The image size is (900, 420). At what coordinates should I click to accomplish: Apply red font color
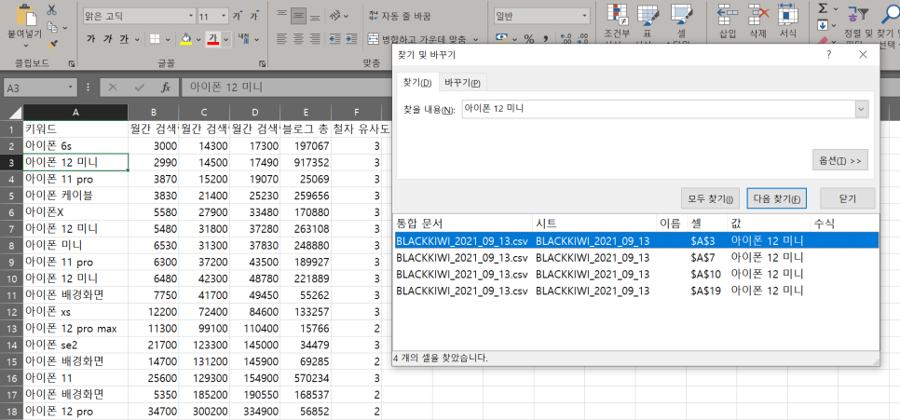(x=213, y=39)
